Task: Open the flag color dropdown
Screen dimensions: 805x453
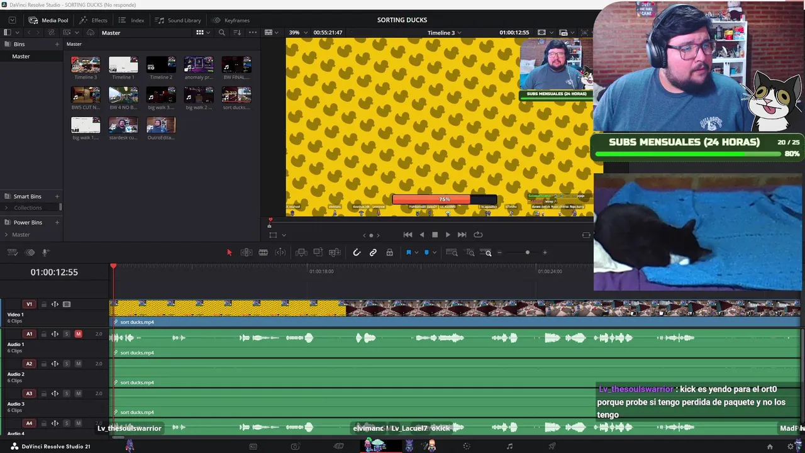Action: [416, 253]
